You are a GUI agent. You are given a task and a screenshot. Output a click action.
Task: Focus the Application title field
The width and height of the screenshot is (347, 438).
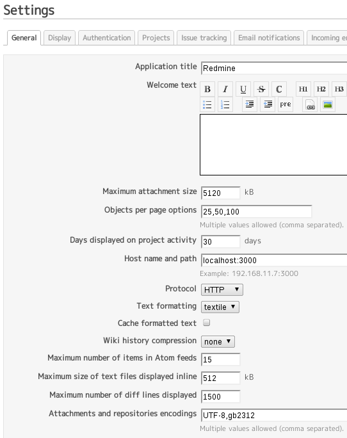point(274,68)
